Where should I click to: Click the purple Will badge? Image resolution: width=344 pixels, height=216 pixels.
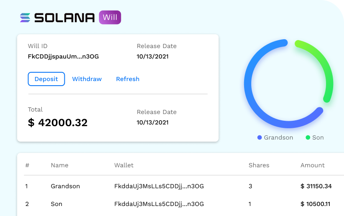point(110,18)
